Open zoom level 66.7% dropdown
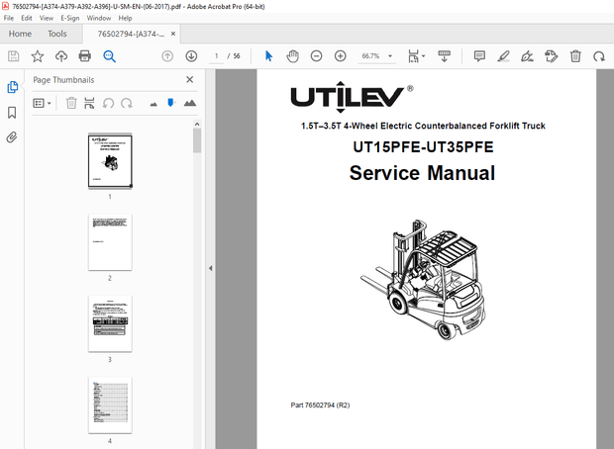 point(390,56)
